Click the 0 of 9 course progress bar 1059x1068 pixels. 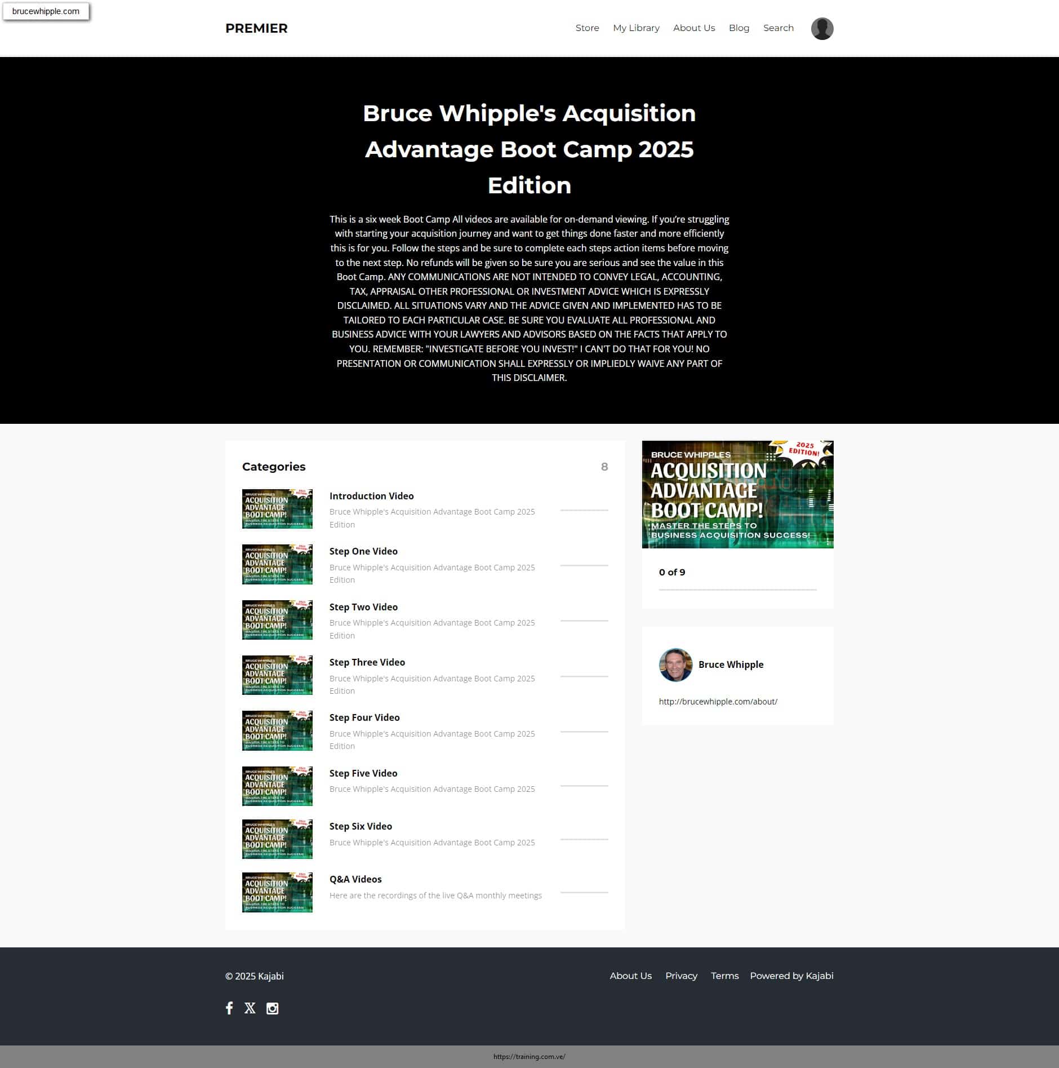pyautogui.click(x=737, y=590)
